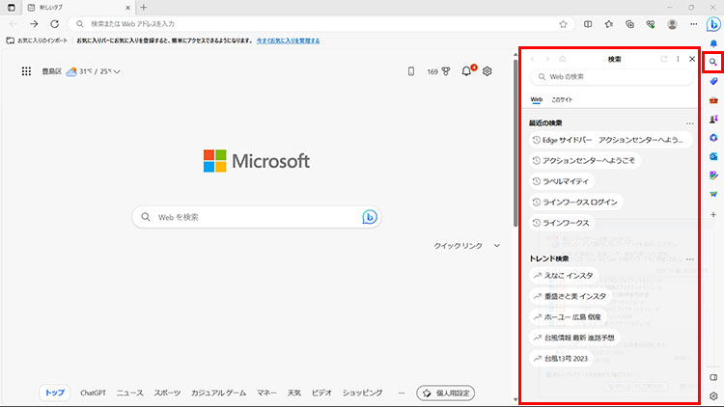Click the 個人用設定 button
The height and width of the screenshot is (407, 724).
click(445, 393)
